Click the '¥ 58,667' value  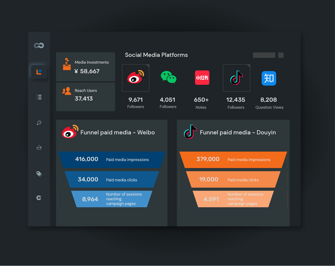[x=87, y=71]
